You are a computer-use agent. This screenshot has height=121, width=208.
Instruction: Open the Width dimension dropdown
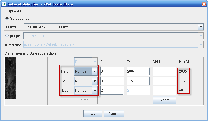(x=95, y=81)
